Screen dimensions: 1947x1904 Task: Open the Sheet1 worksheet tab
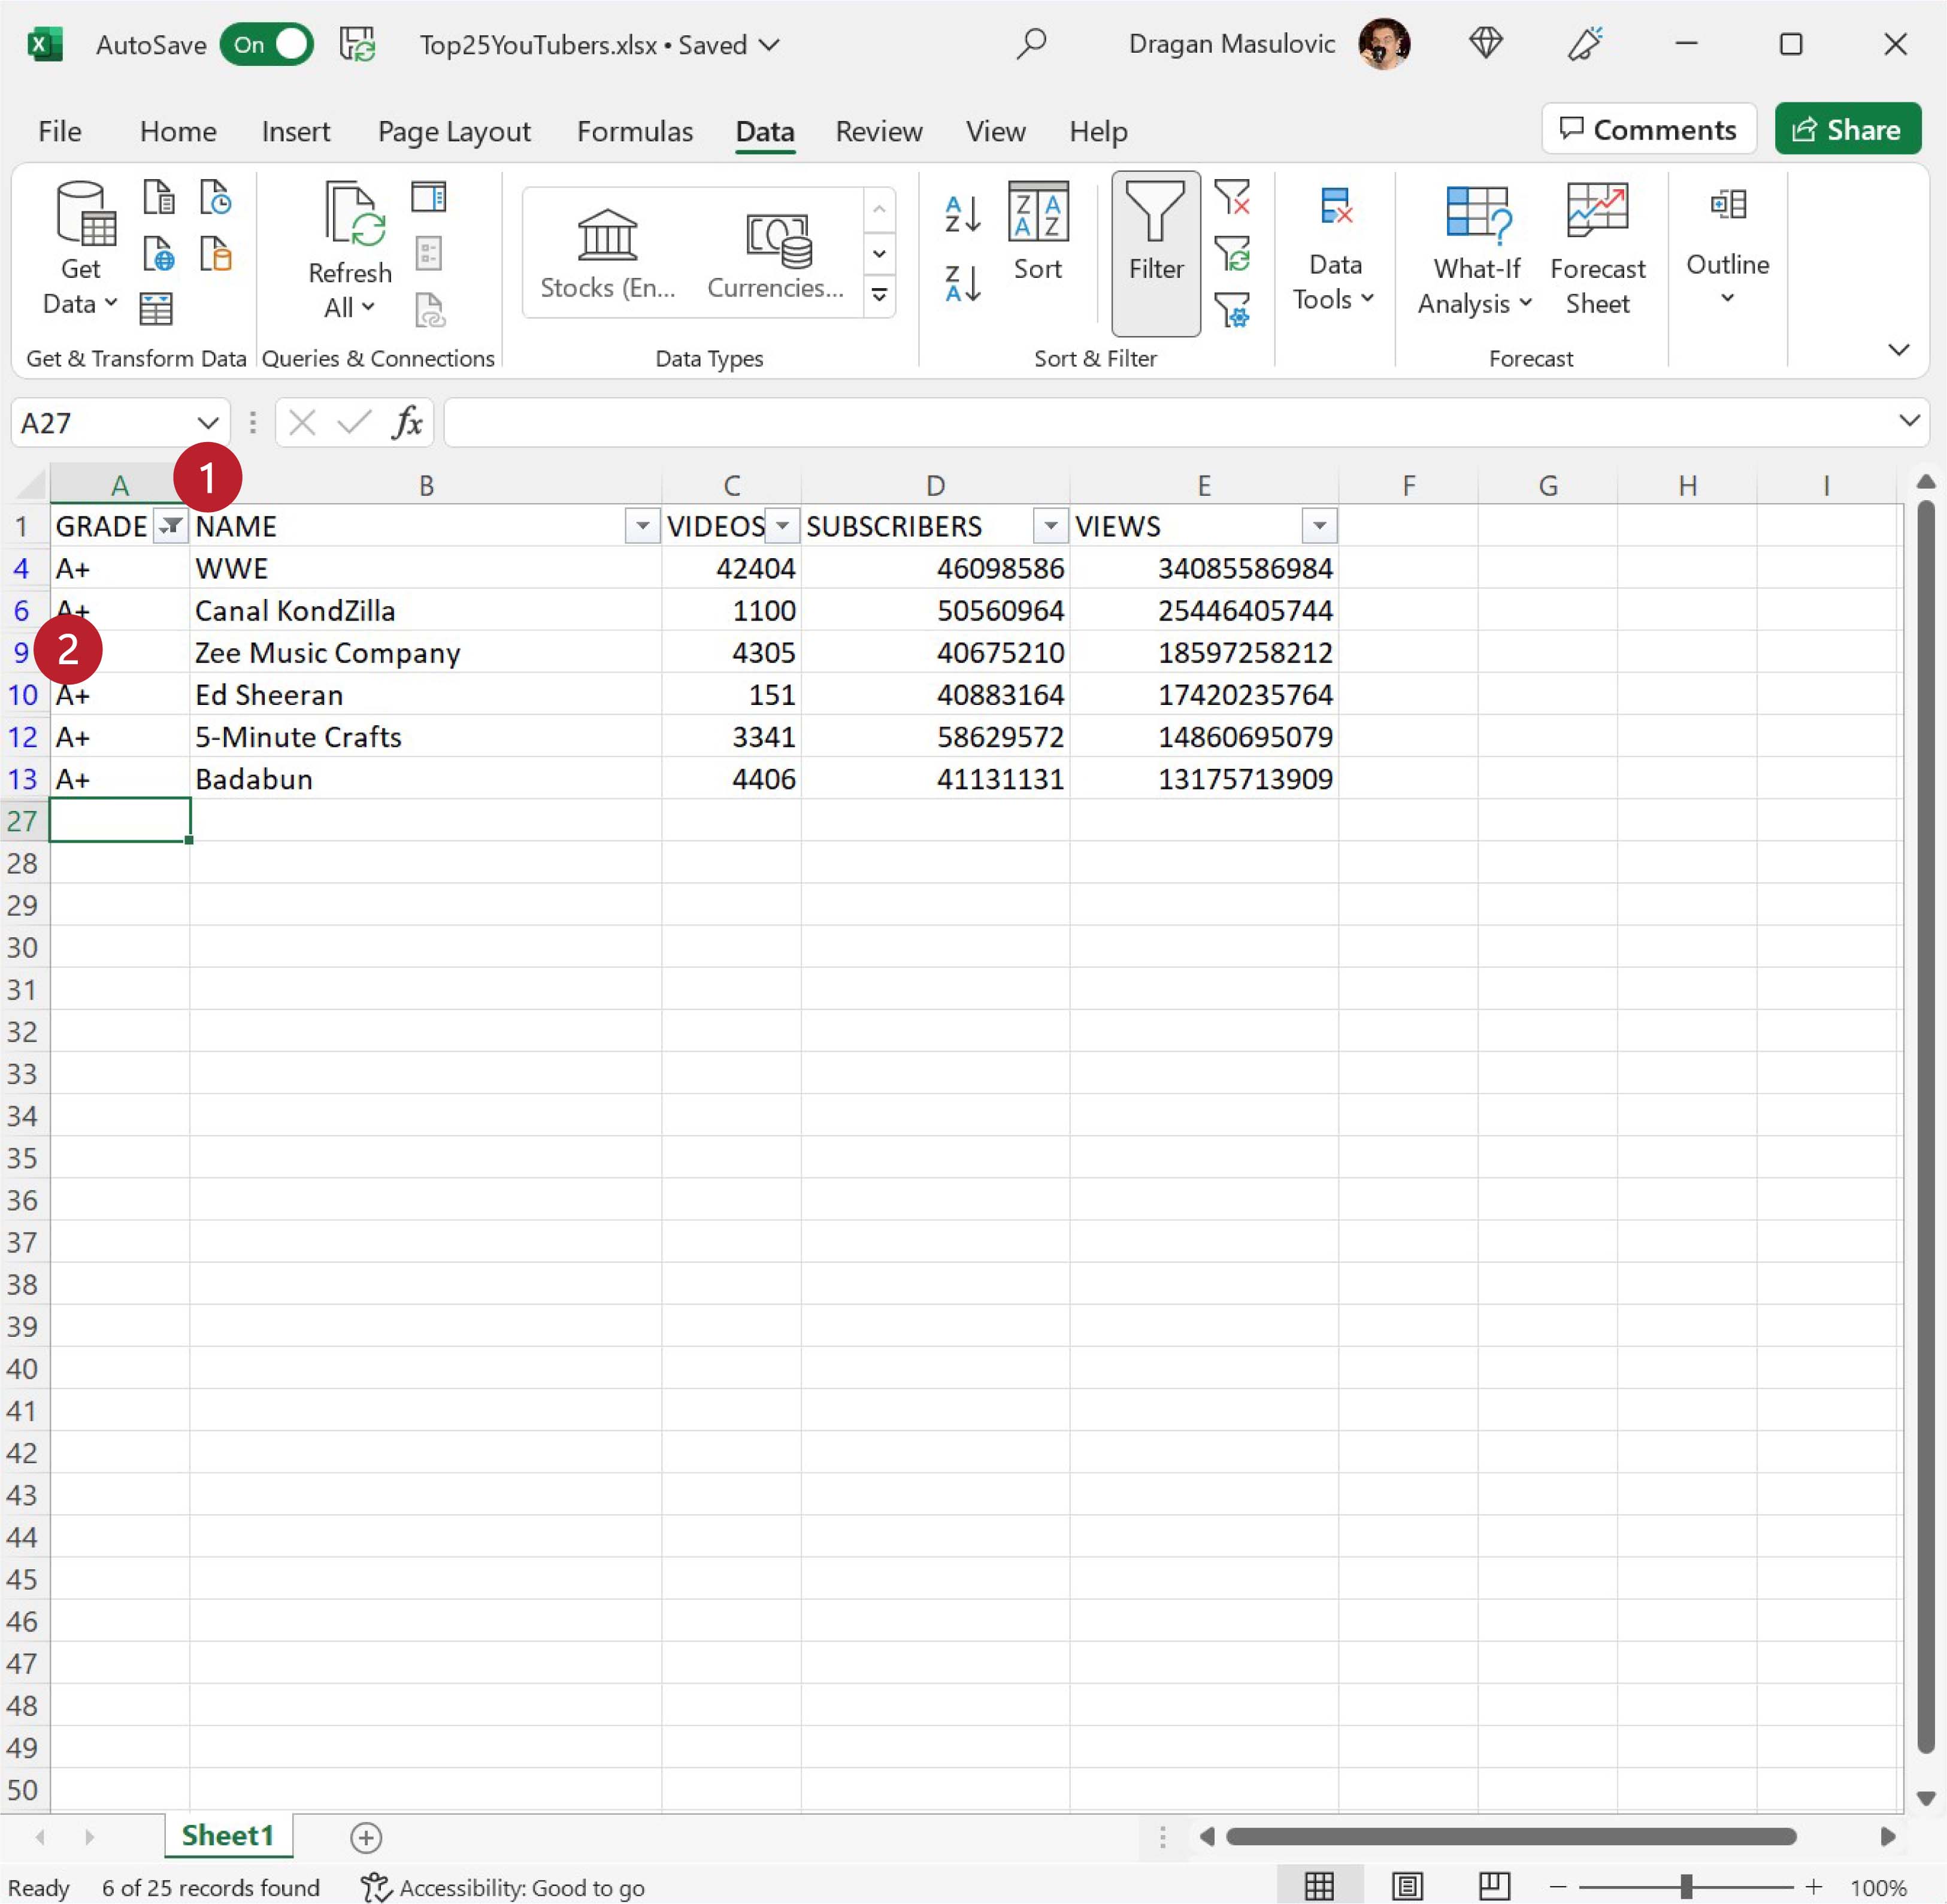[227, 1836]
